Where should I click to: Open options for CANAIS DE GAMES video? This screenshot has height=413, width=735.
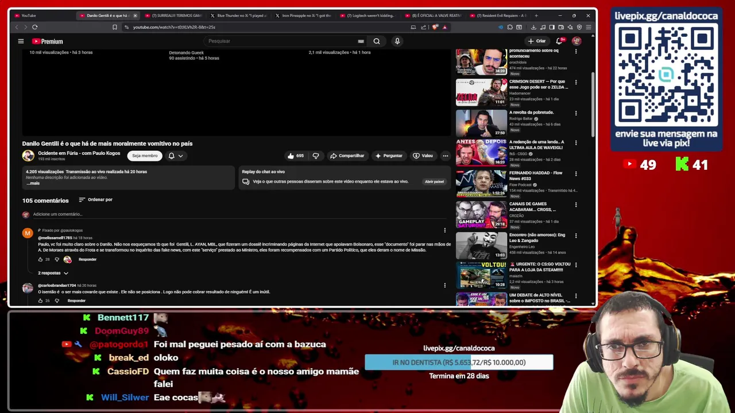coord(576,204)
